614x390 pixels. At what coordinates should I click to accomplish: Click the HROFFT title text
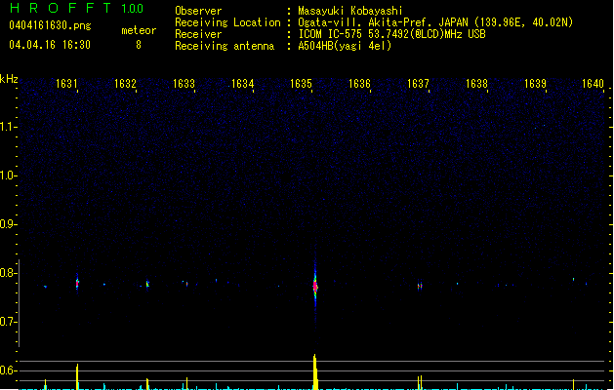pos(59,9)
